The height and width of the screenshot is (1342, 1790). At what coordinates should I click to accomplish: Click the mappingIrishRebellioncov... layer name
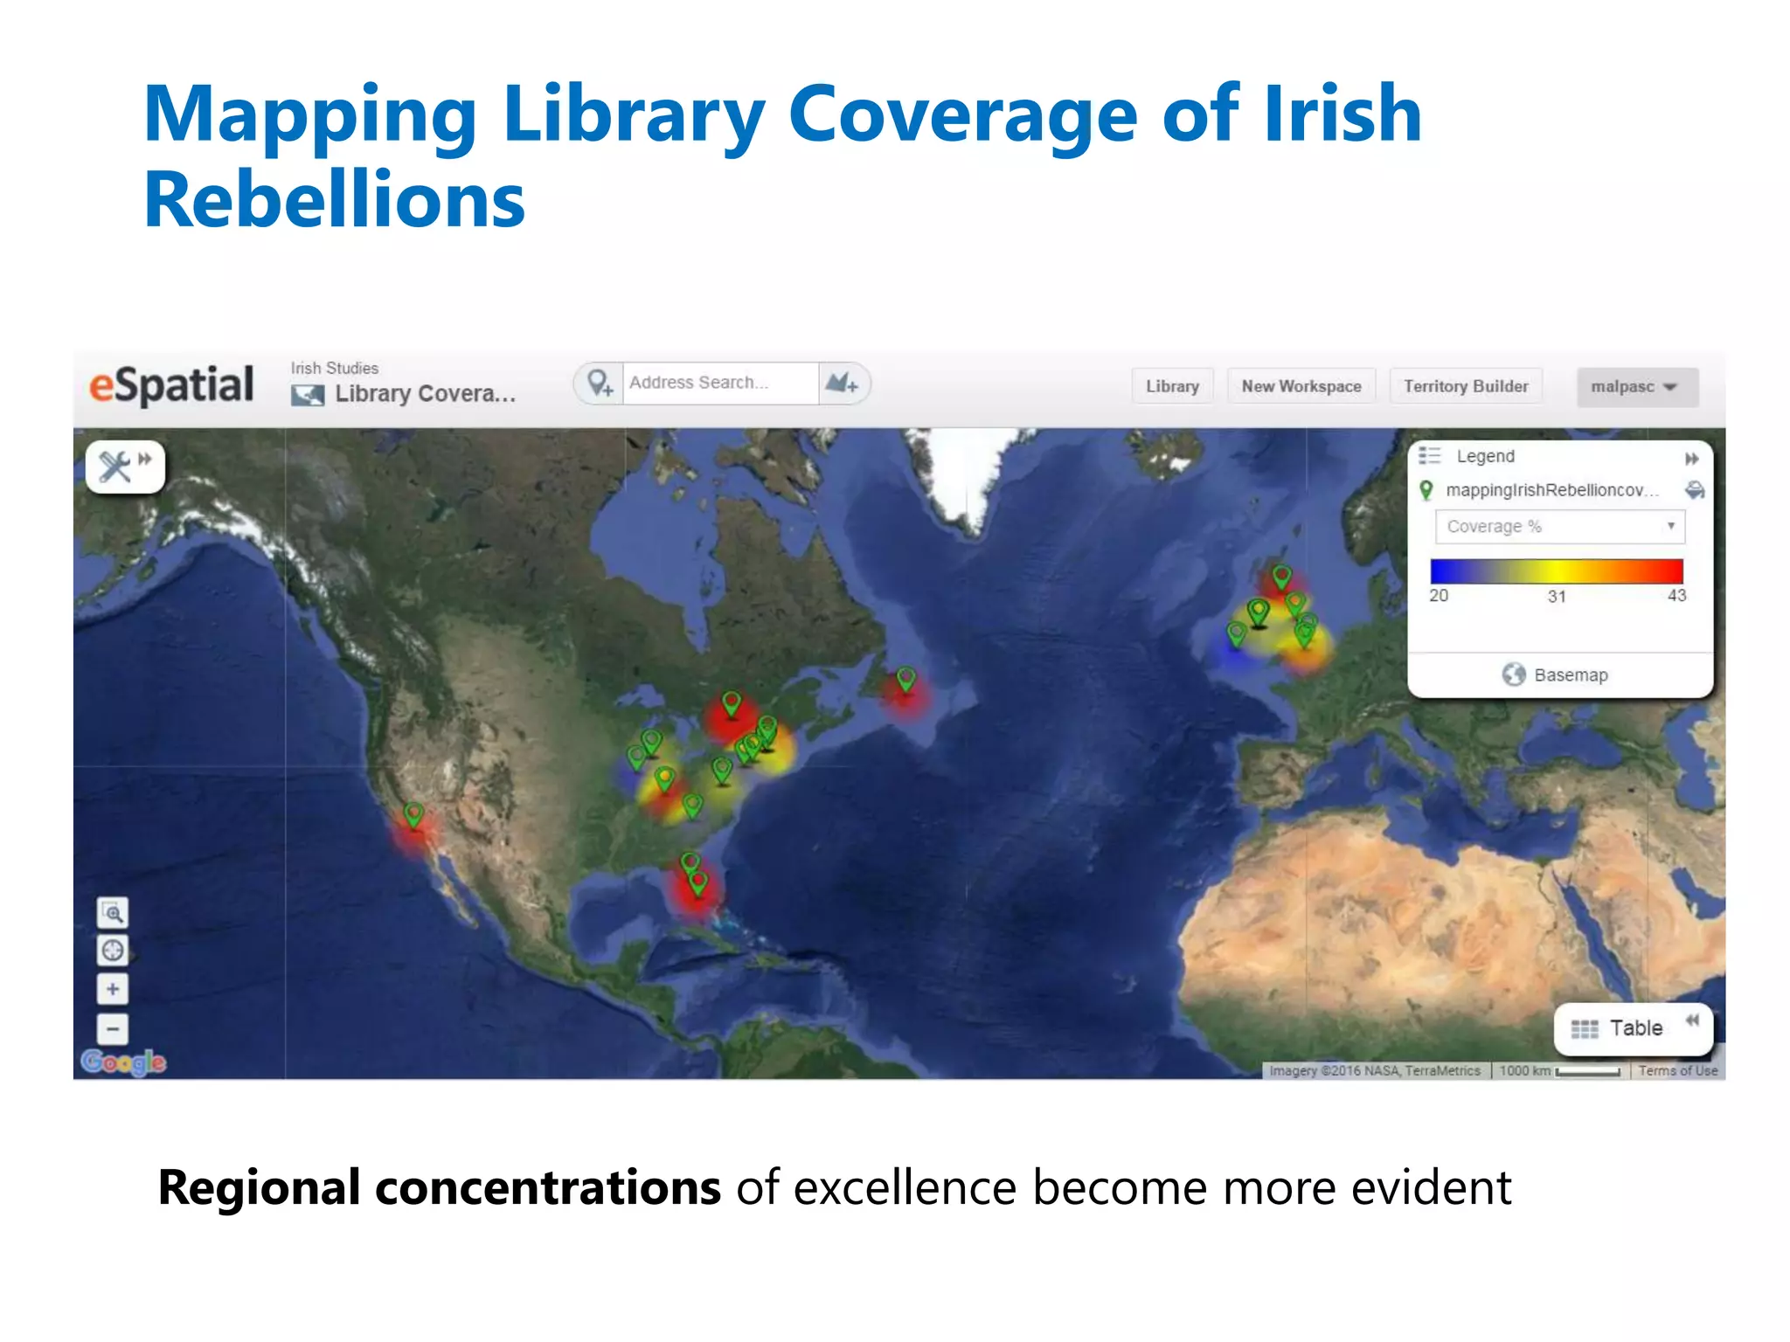pyautogui.click(x=1552, y=490)
